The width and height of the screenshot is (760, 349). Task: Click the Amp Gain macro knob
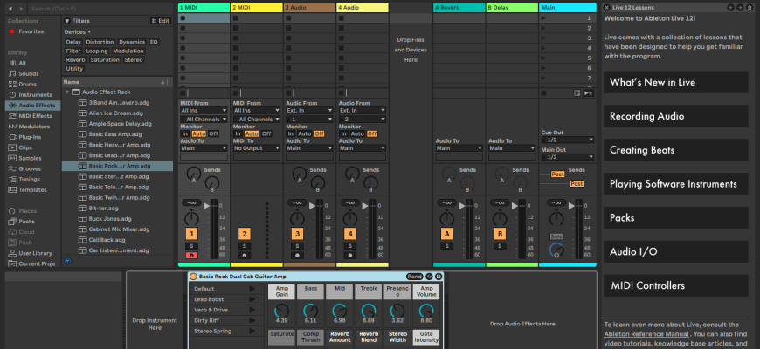click(280, 311)
